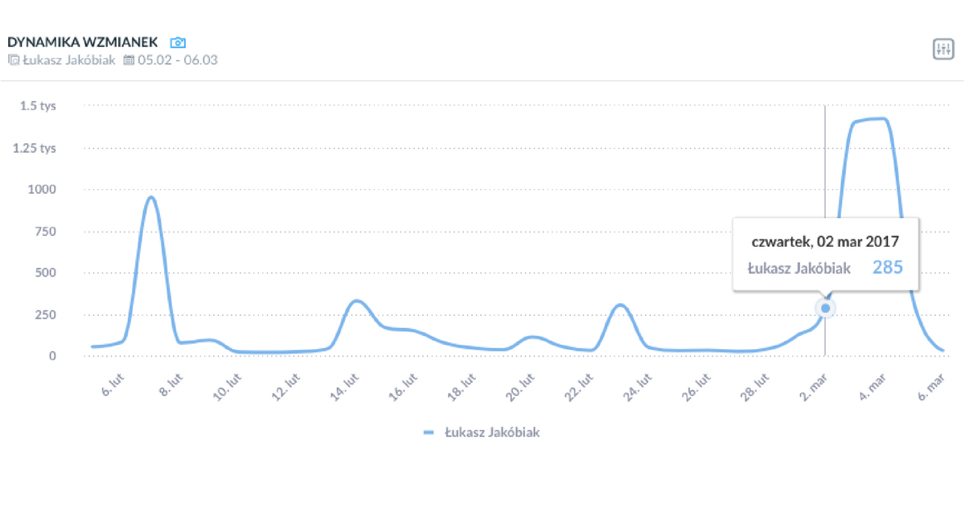The height and width of the screenshot is (505, 965).
Task: Click the 1.5 tys axis label
Action: click(x=38, y=106)
